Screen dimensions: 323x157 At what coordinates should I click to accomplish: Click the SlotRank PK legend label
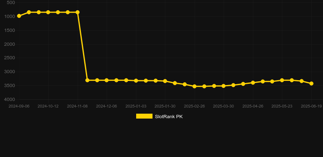click(169, 117)
